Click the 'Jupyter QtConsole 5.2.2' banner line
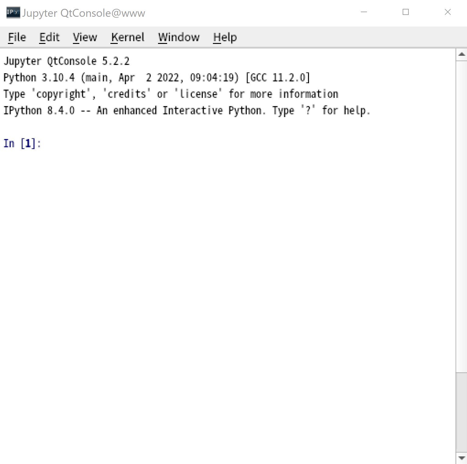This screenshot has width=467, height=464. pos(66,61)
